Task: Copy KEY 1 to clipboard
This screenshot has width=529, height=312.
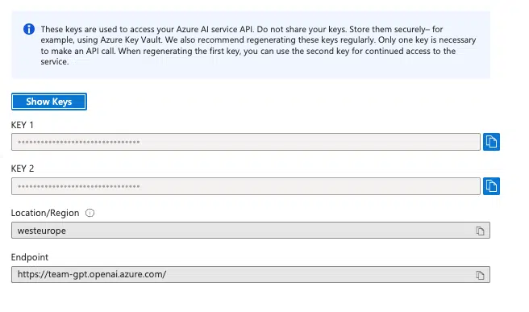Action: click(491, 142)
